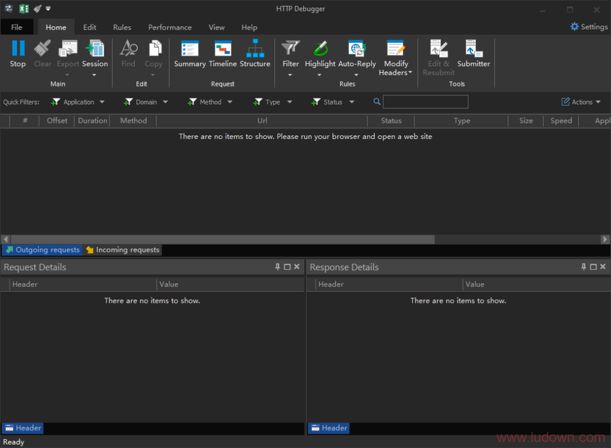Sort by the Url column header
Viewport: 611px width, 448px height.
pyautogui.click(x=262, y=121)
